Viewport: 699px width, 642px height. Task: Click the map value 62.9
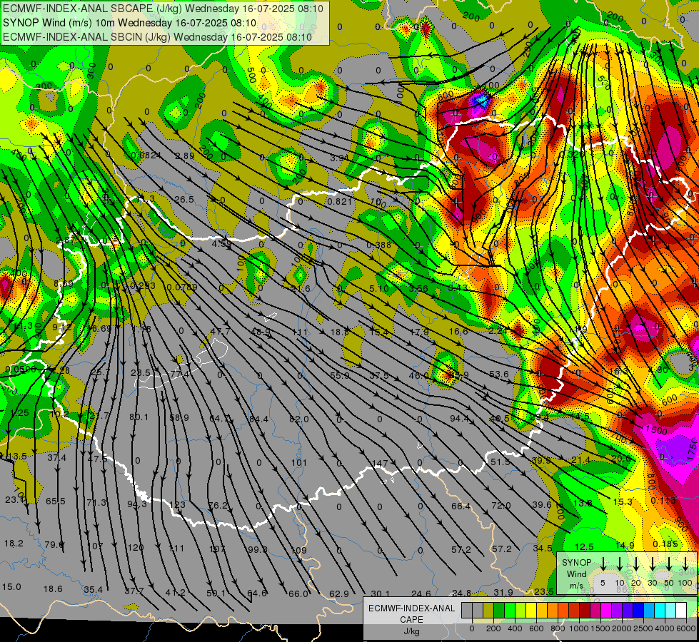[339, 593]
